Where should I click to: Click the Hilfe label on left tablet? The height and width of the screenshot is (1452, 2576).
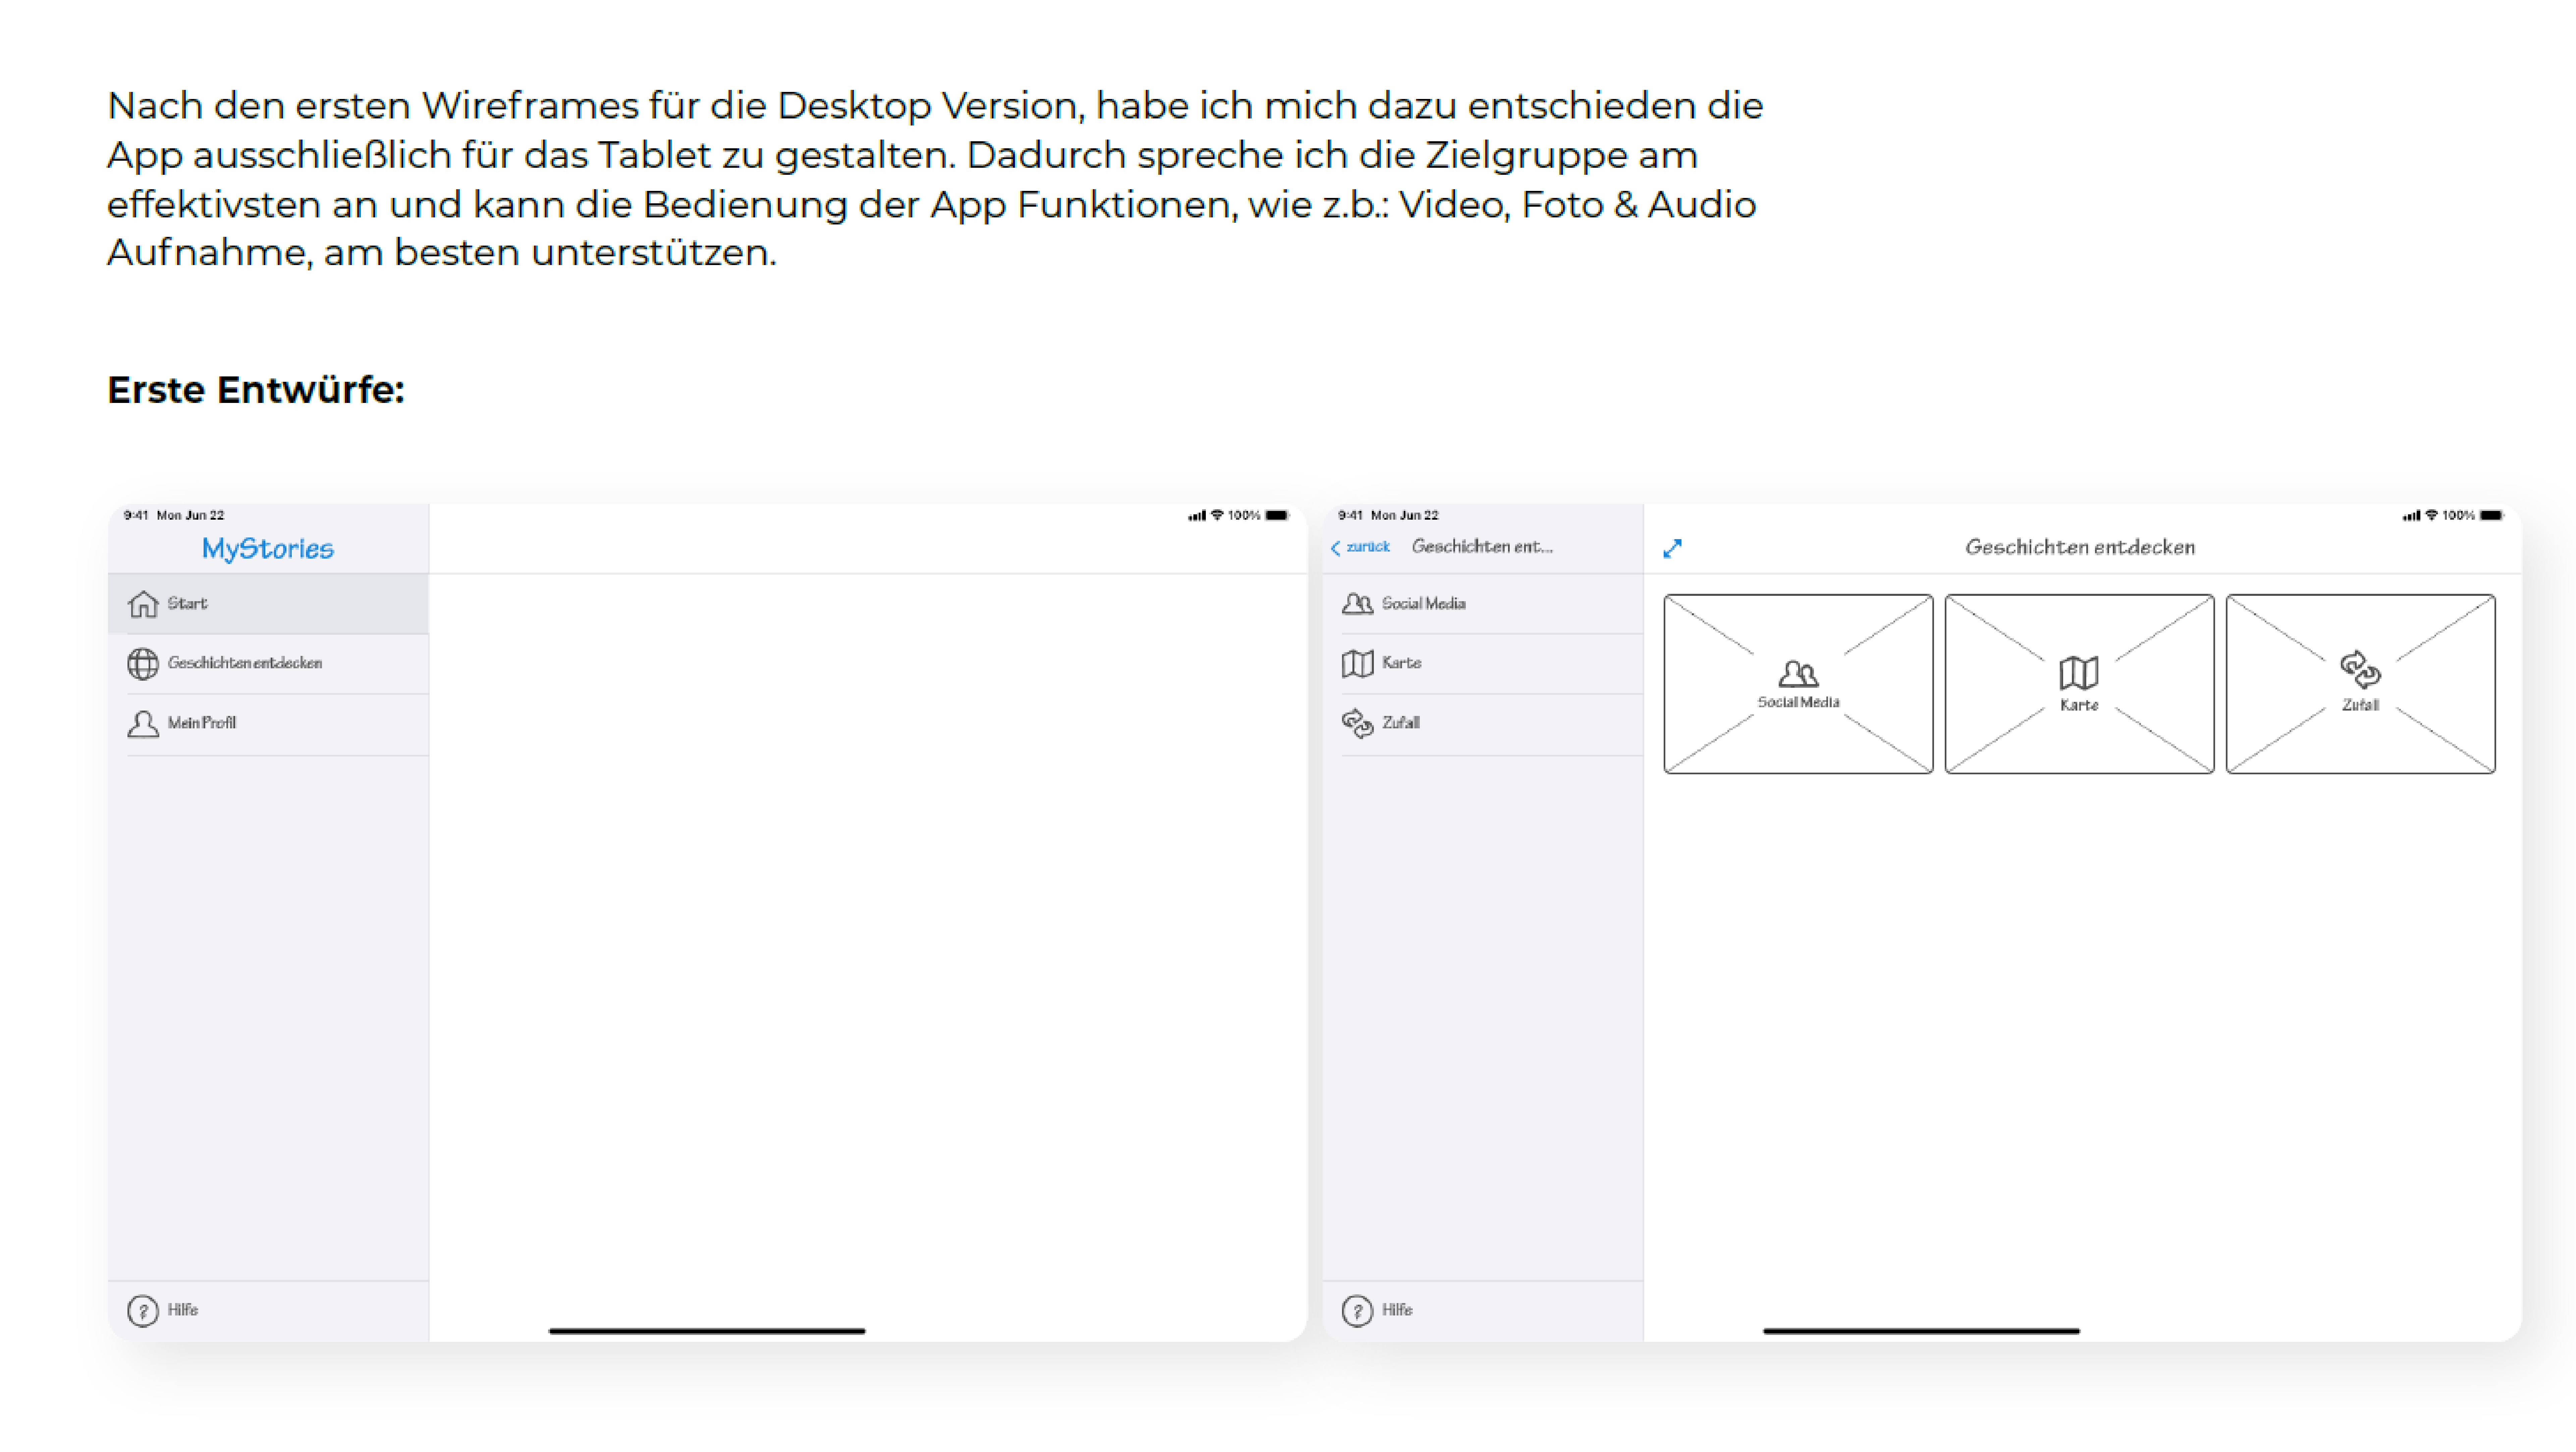click(183, 1310)
